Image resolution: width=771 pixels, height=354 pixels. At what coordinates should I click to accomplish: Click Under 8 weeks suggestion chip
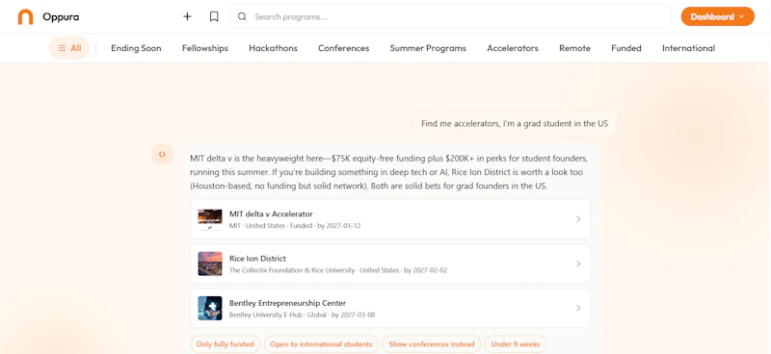pos(516,344)
